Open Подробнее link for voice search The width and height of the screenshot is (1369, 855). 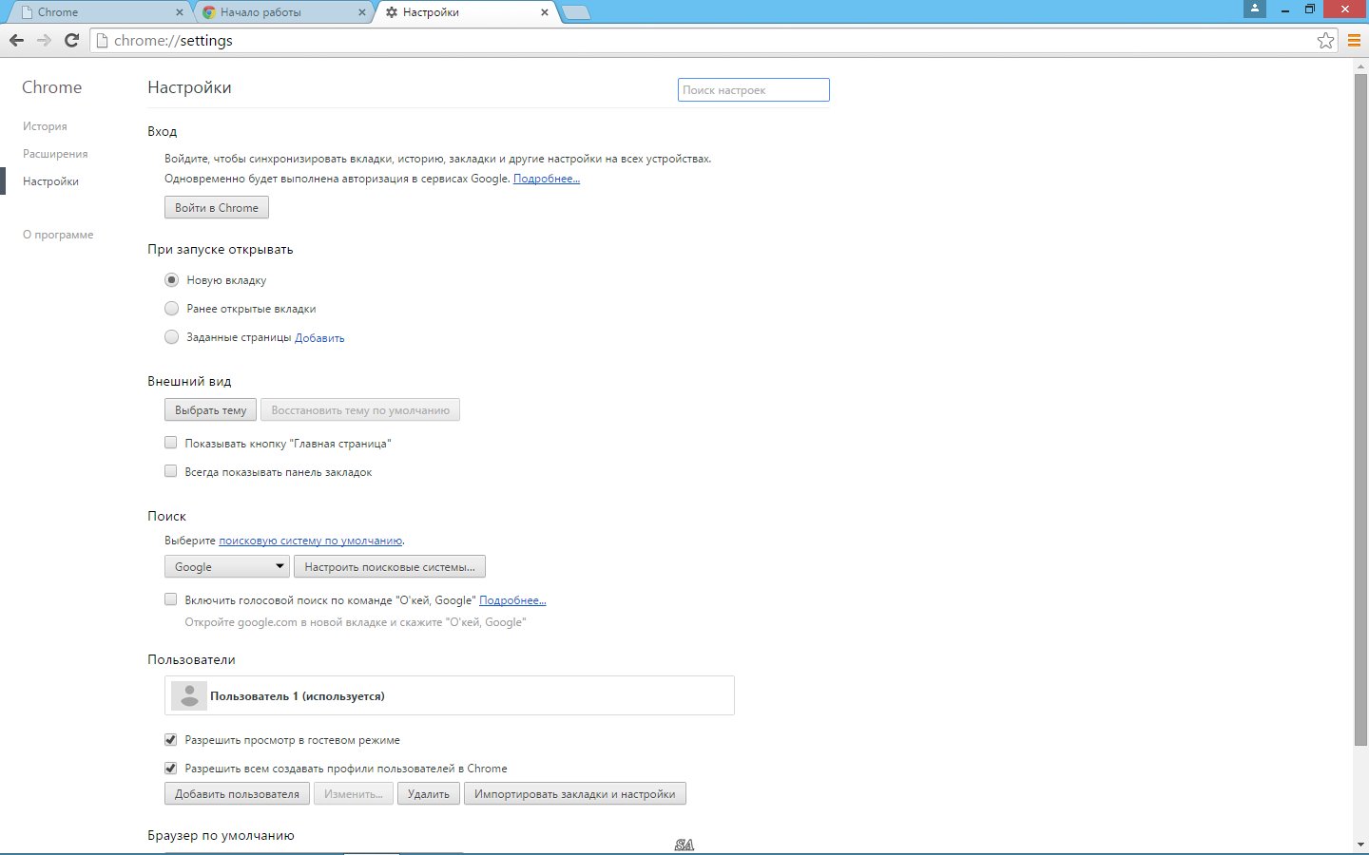[x=512, y=600]
